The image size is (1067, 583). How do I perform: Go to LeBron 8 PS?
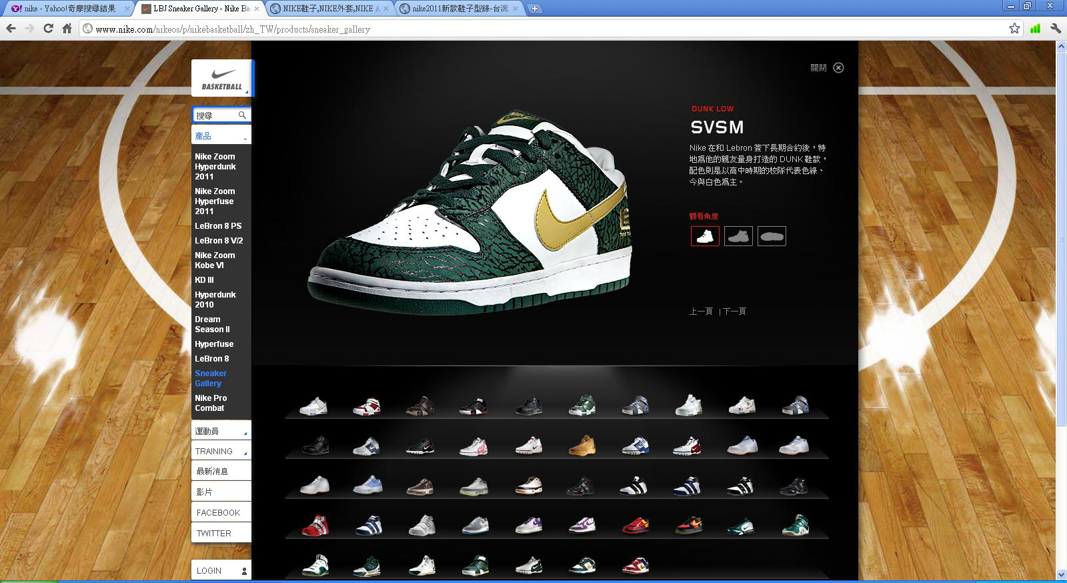pos(218,226)
